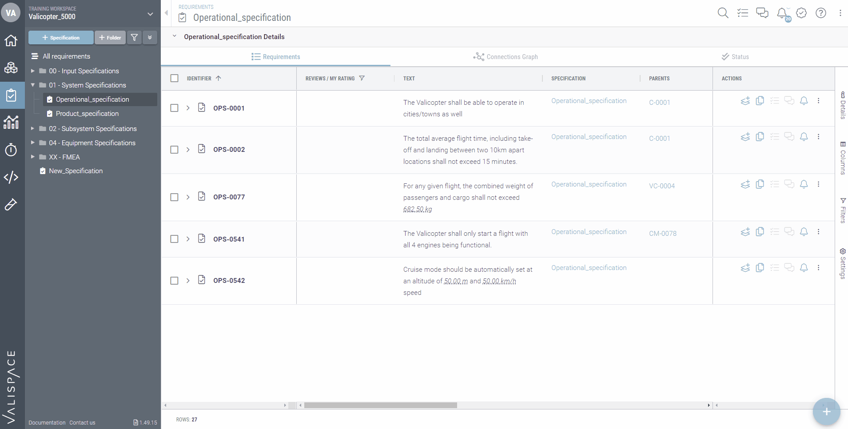Click the home icon in left sidebar
The image size is (848, 429).
click(x=11, y=40)
